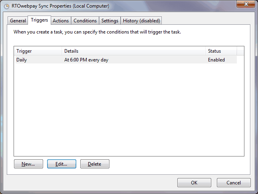Click the Details column header
This screenshot has width=258, height=194.
133,51
